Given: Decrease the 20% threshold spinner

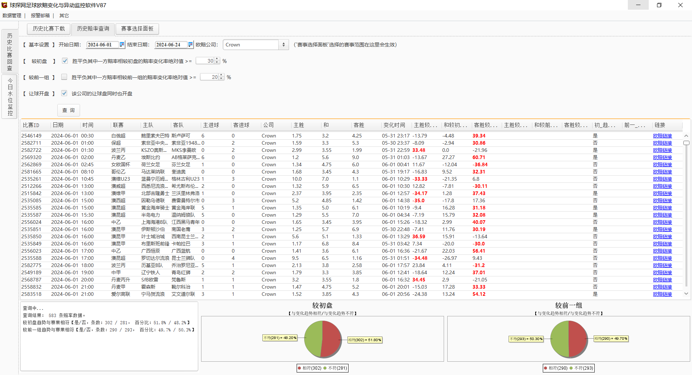Looking at the screenshot, I should tap(221, 79).
